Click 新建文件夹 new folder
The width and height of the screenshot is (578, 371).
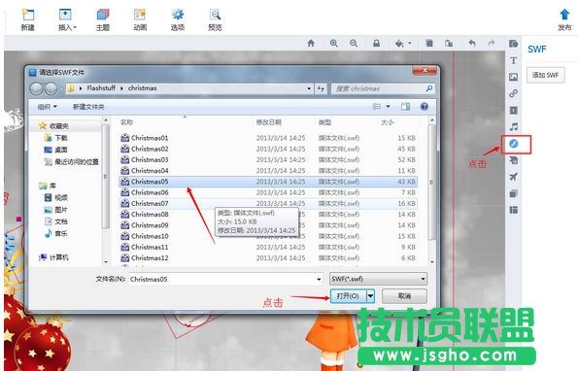click(88, 107)
